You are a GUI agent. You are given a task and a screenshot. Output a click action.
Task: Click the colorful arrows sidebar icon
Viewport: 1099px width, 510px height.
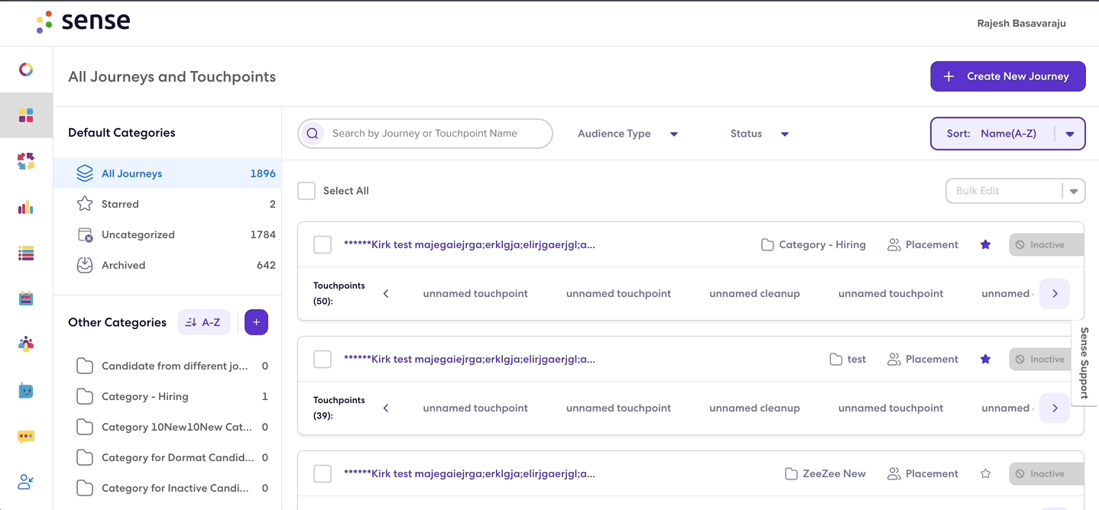[x=26, y=161]
